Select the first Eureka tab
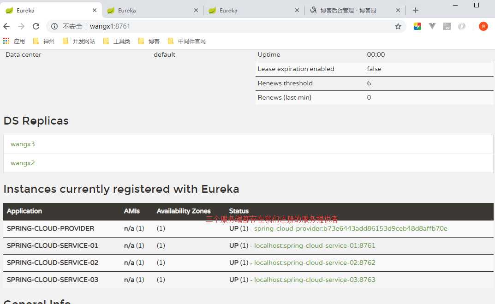 click(50, 11)
